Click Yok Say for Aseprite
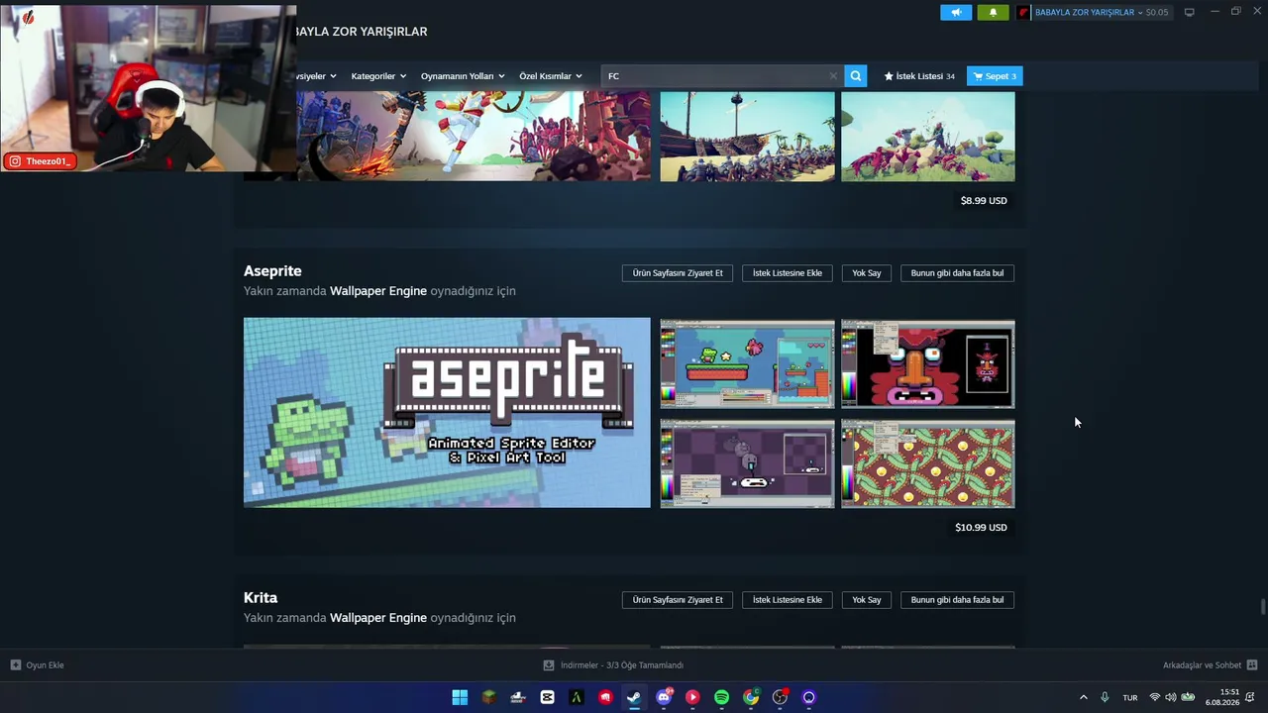Image resolution: width=1268 pixels, height=713 pixels. [x=867, y=272]
